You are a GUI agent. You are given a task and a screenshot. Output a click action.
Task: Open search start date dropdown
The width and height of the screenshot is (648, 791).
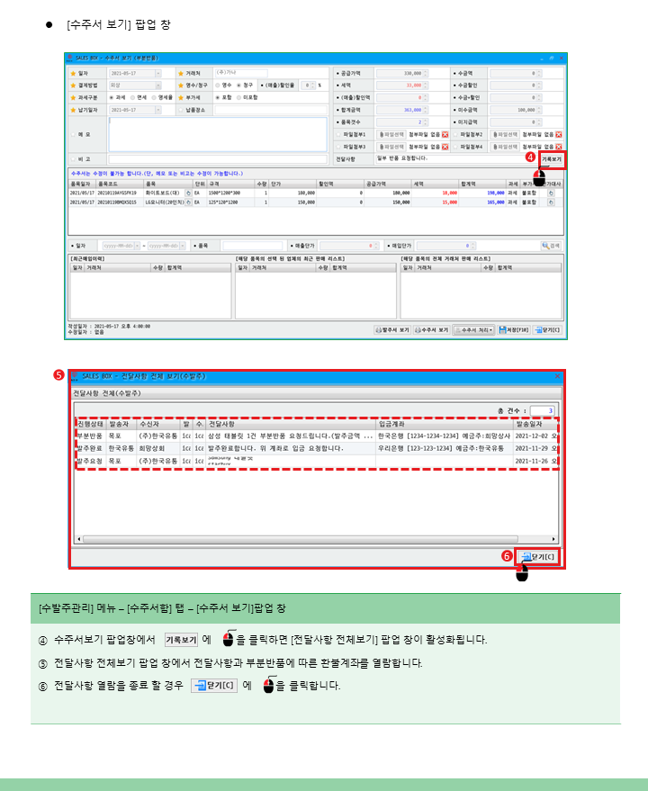[x=138, y=246]
